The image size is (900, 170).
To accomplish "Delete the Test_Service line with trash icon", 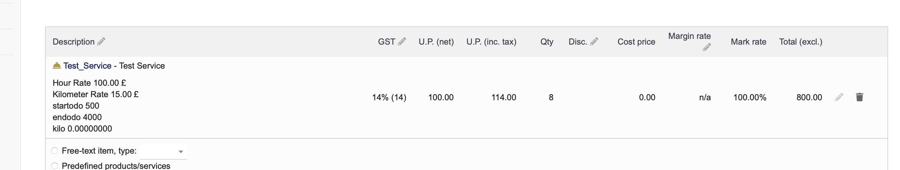I will tap(860, 97).
